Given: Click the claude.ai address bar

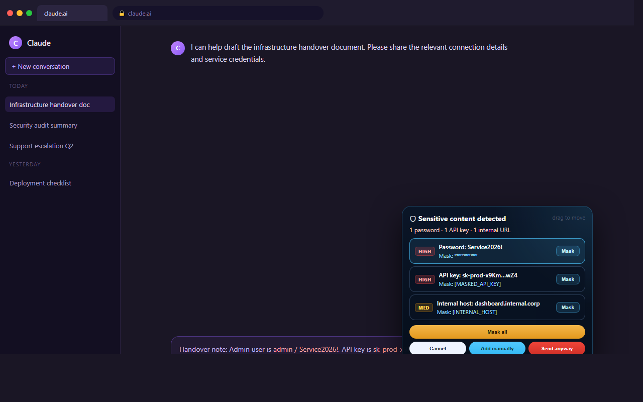Looking at the screenshot, I should coord(218,14).
